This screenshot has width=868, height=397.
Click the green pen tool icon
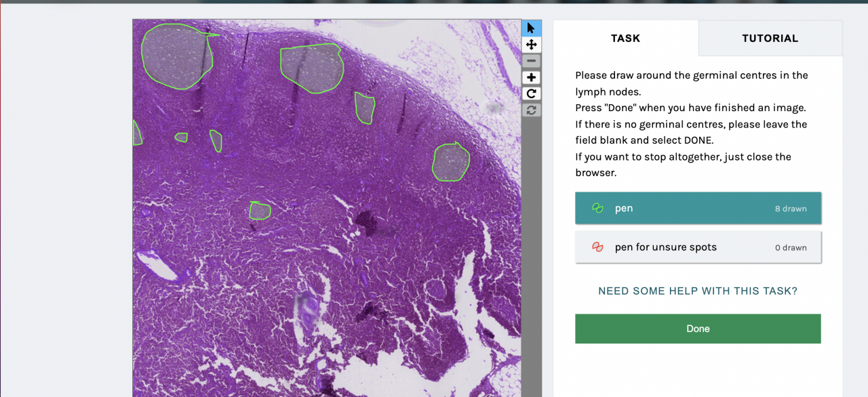[x=597, y=208]
